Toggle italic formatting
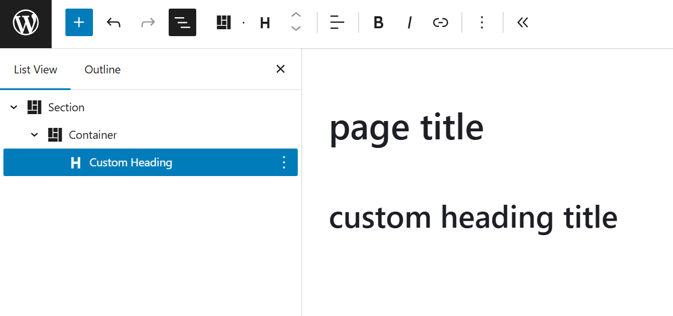The height and width of the screenshot is (316, 673). pyautogui.click(x=409, y=22)
